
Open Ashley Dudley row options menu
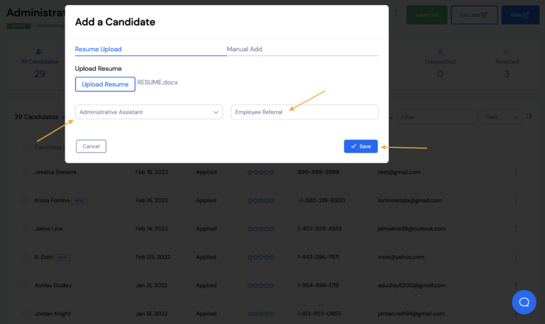(x=516, y=285)
